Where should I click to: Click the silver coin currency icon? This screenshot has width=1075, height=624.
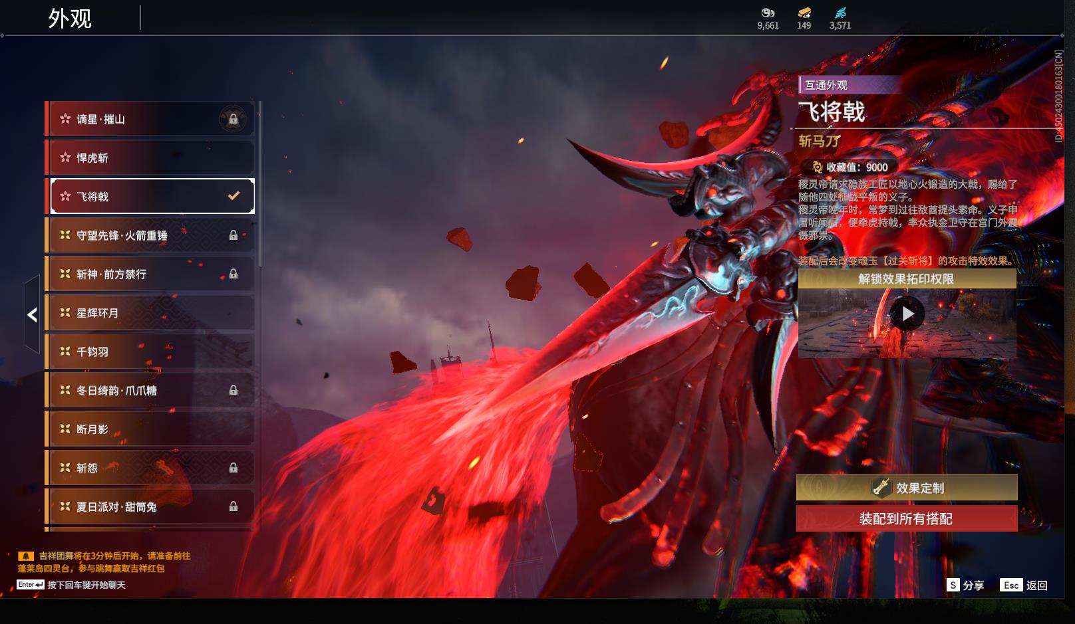pyautogui.click(x=768, y=13)
